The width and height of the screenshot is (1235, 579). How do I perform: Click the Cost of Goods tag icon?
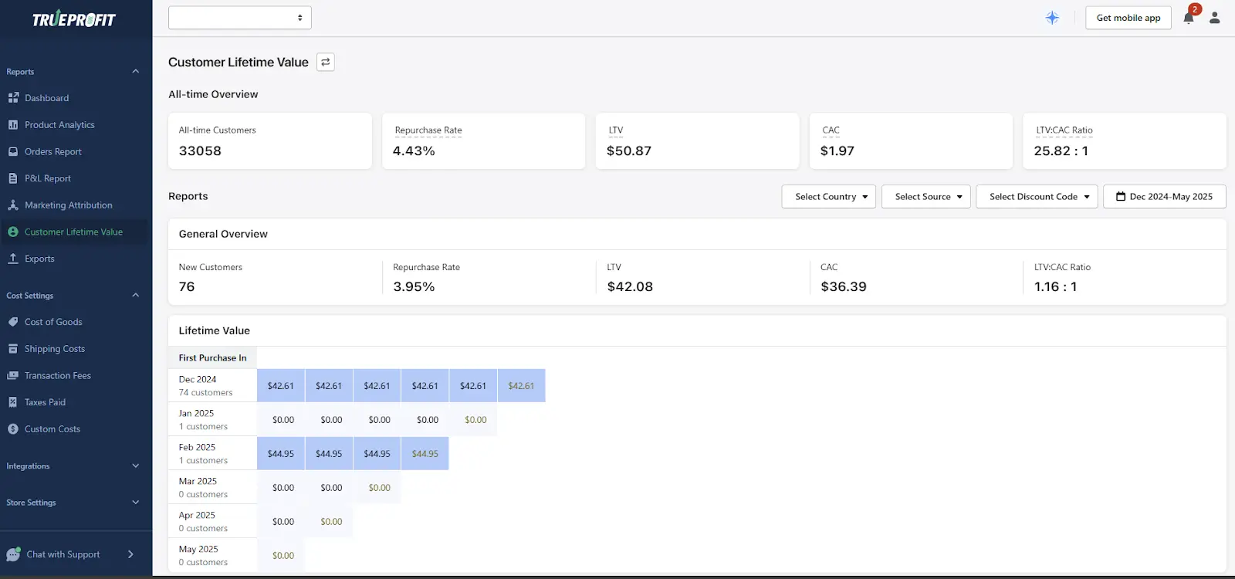[x=13, y=322]
